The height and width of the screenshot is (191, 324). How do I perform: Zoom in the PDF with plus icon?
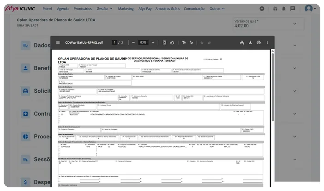coord(153,42)
